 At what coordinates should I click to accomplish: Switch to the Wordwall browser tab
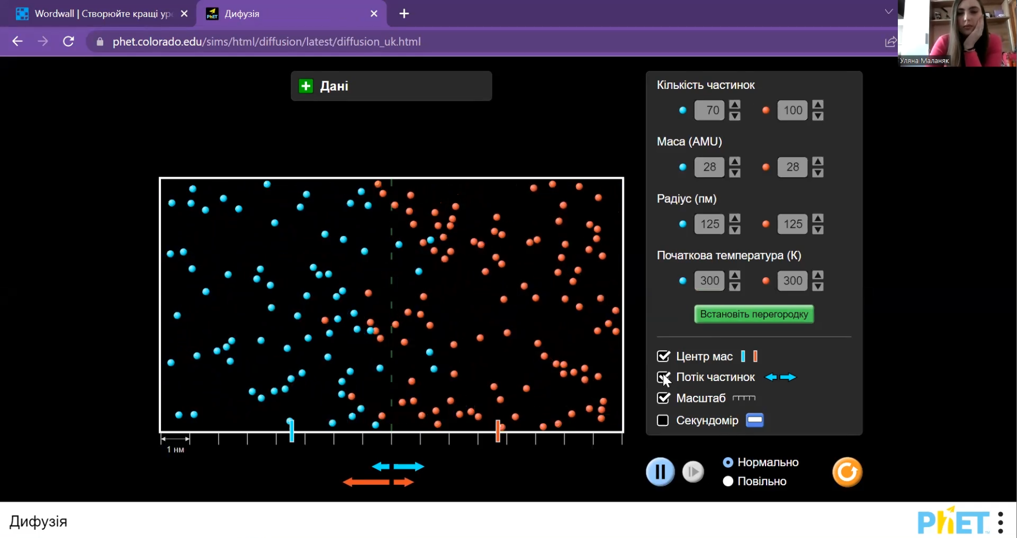click(102, 14)
